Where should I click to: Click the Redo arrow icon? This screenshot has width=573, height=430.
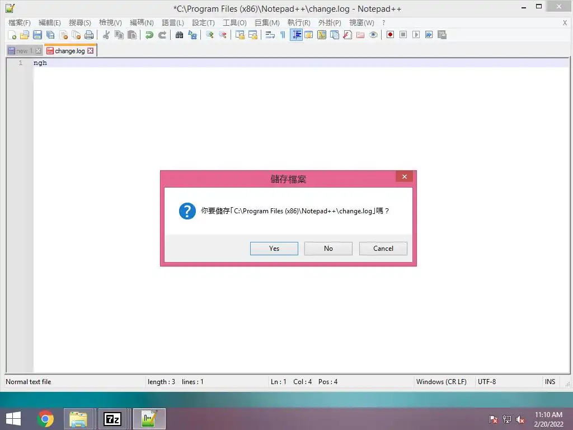pyautogui.click(x=162, y=35)
